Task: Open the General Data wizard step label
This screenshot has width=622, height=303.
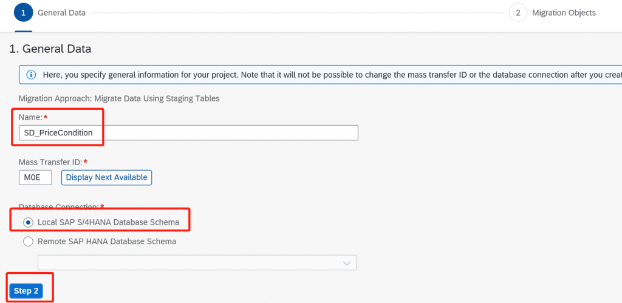Action: tap(61, 13)
